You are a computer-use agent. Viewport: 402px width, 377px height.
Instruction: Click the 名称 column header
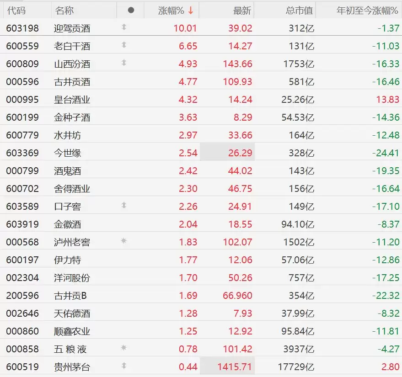64,10
